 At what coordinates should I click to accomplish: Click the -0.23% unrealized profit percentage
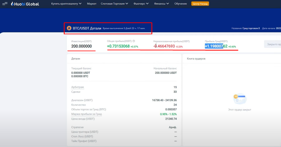(179, 47)
